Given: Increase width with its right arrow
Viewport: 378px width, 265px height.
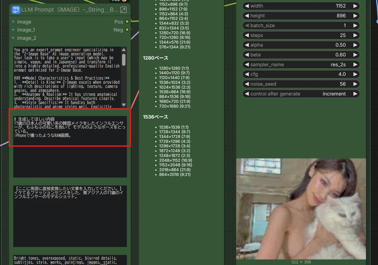Looking at the screenshot, I should point(355,6).
